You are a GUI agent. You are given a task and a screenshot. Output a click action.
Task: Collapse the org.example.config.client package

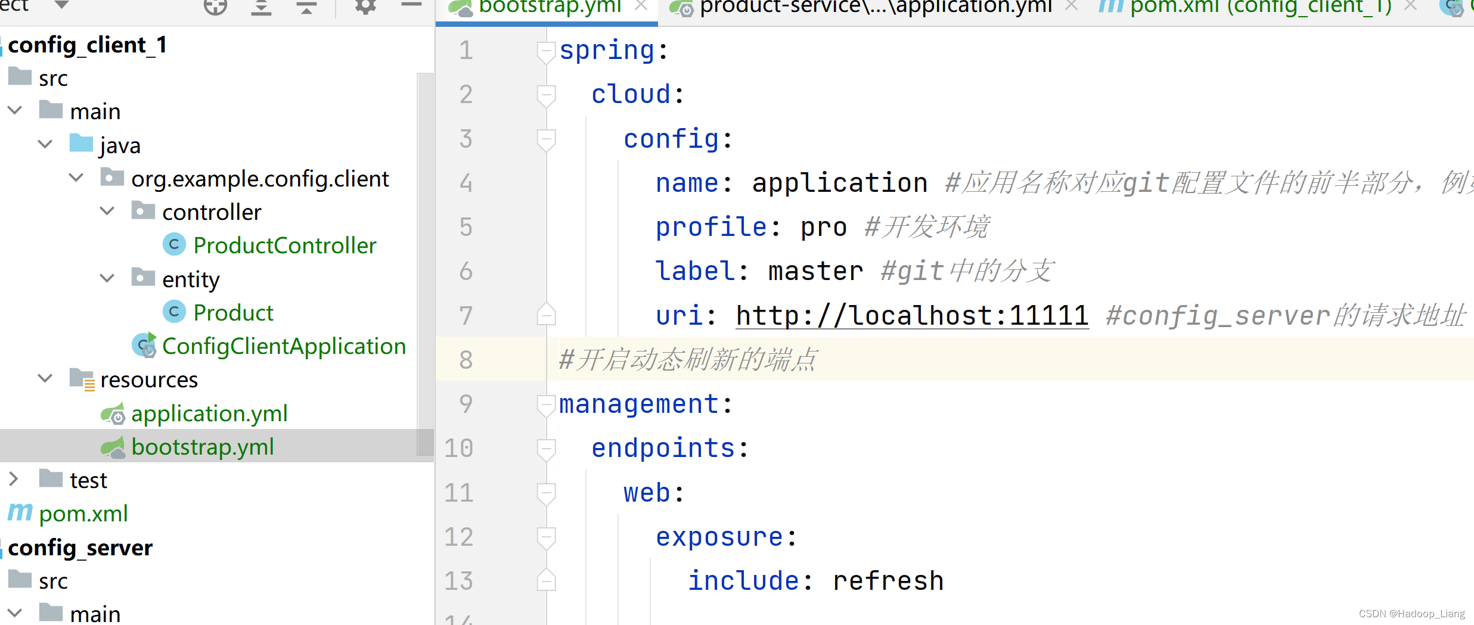(76, 177)
